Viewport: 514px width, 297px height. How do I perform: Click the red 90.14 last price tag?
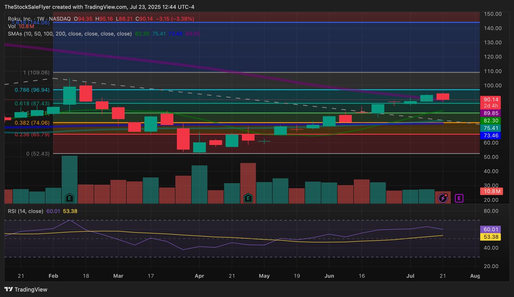point(490,103)
